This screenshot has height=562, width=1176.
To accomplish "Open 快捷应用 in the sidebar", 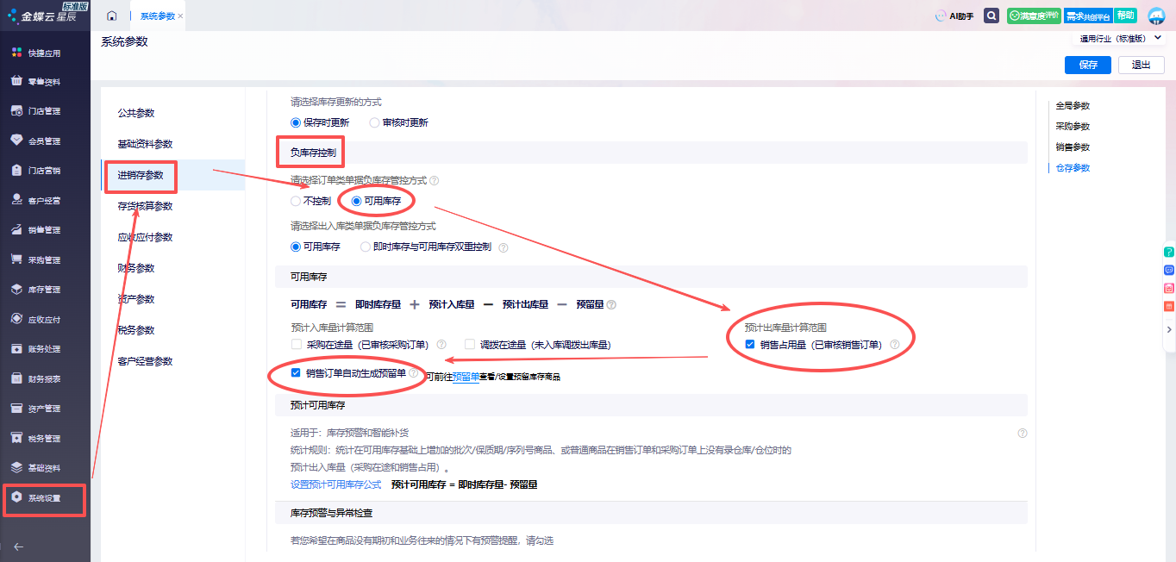I will coord(45,53).
